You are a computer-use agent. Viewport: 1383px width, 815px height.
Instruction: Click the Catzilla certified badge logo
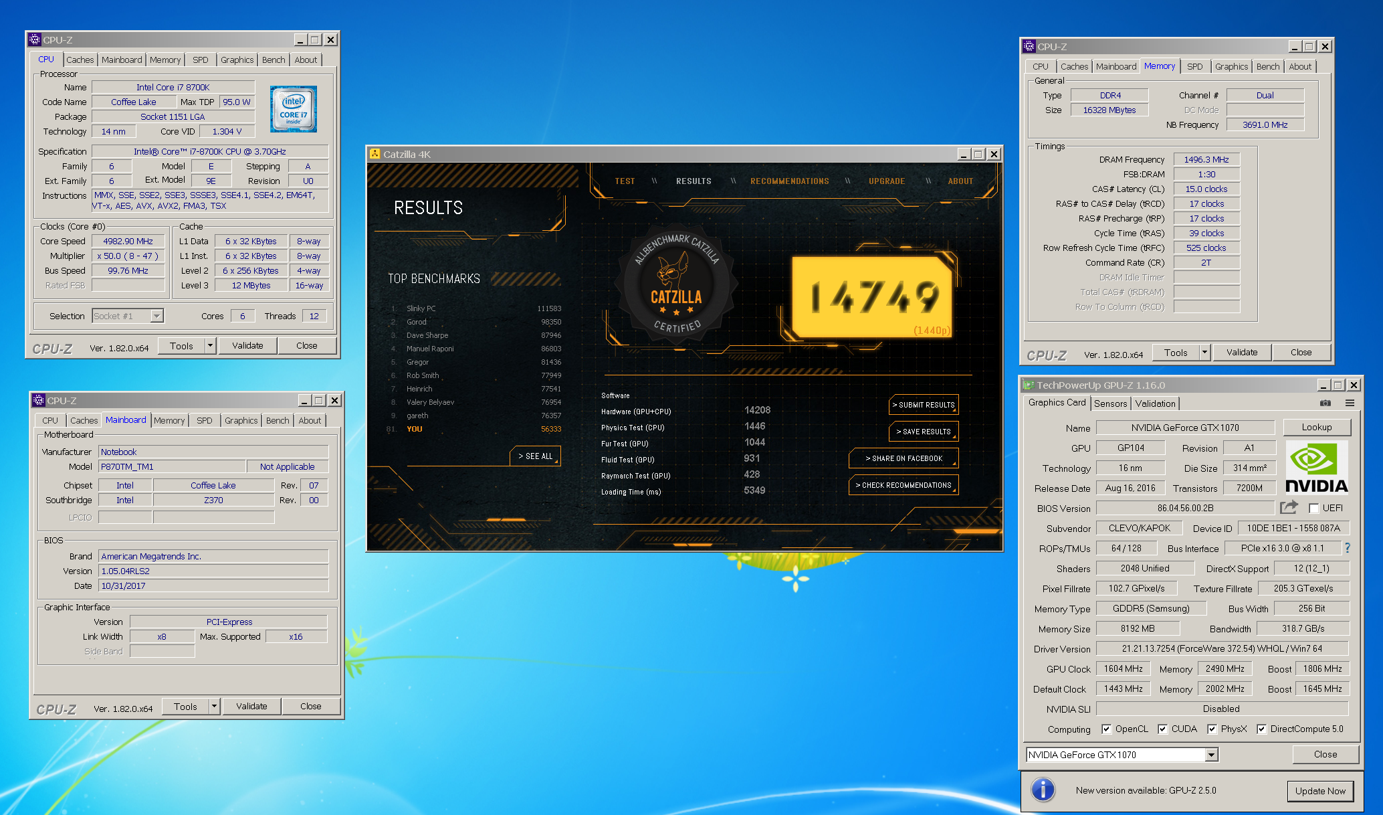point(676,284)
